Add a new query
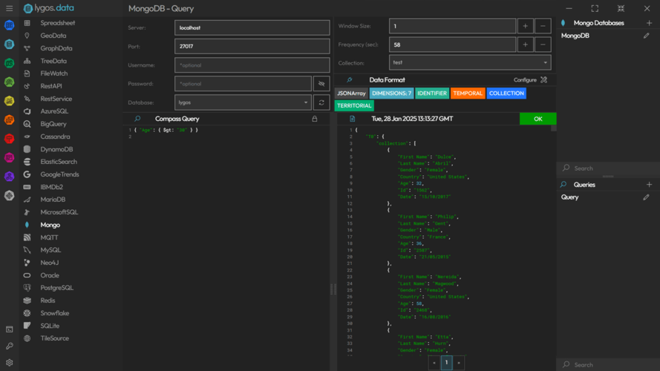Viewport: 660px width, 371px height. 649,185
